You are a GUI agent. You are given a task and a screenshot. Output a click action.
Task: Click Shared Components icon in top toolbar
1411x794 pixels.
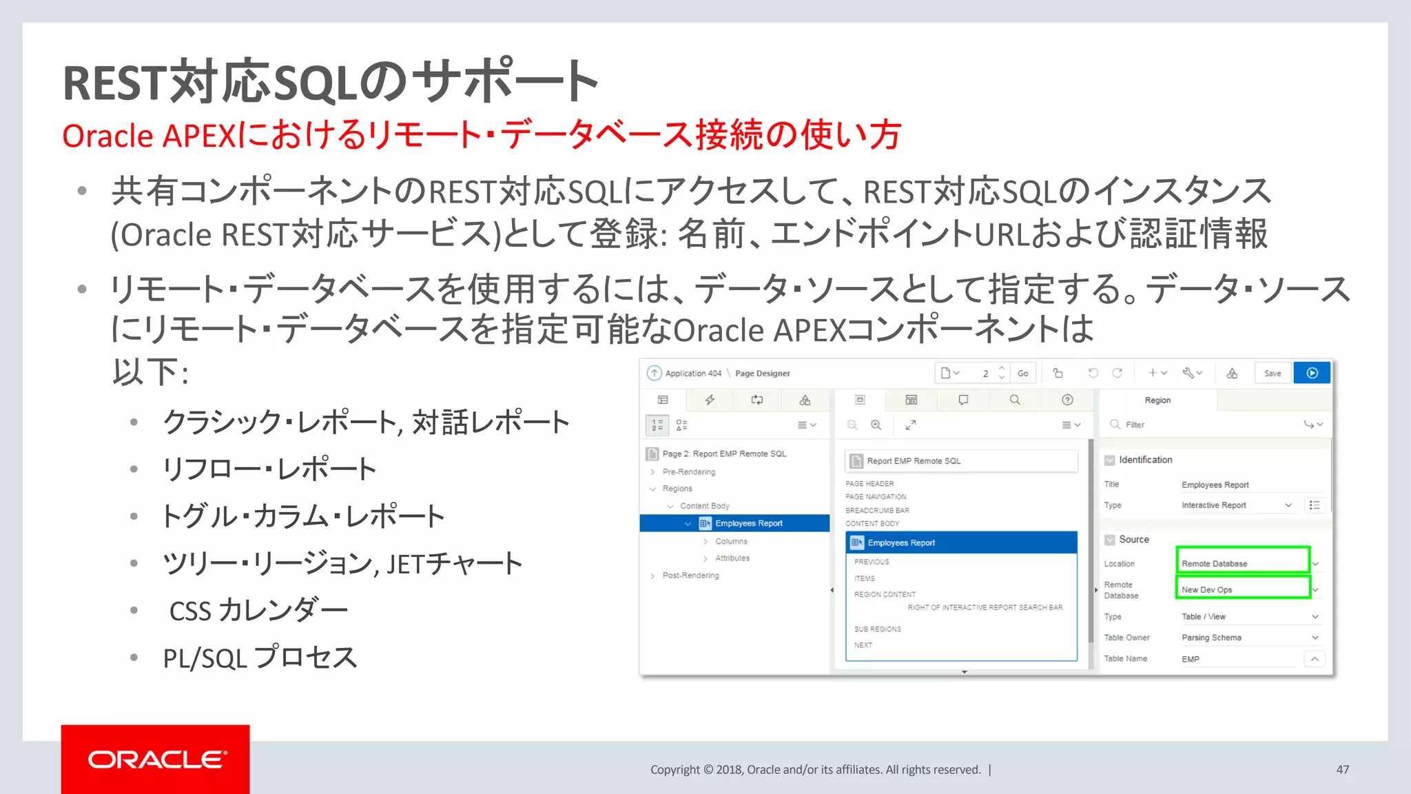point(1232,373)
